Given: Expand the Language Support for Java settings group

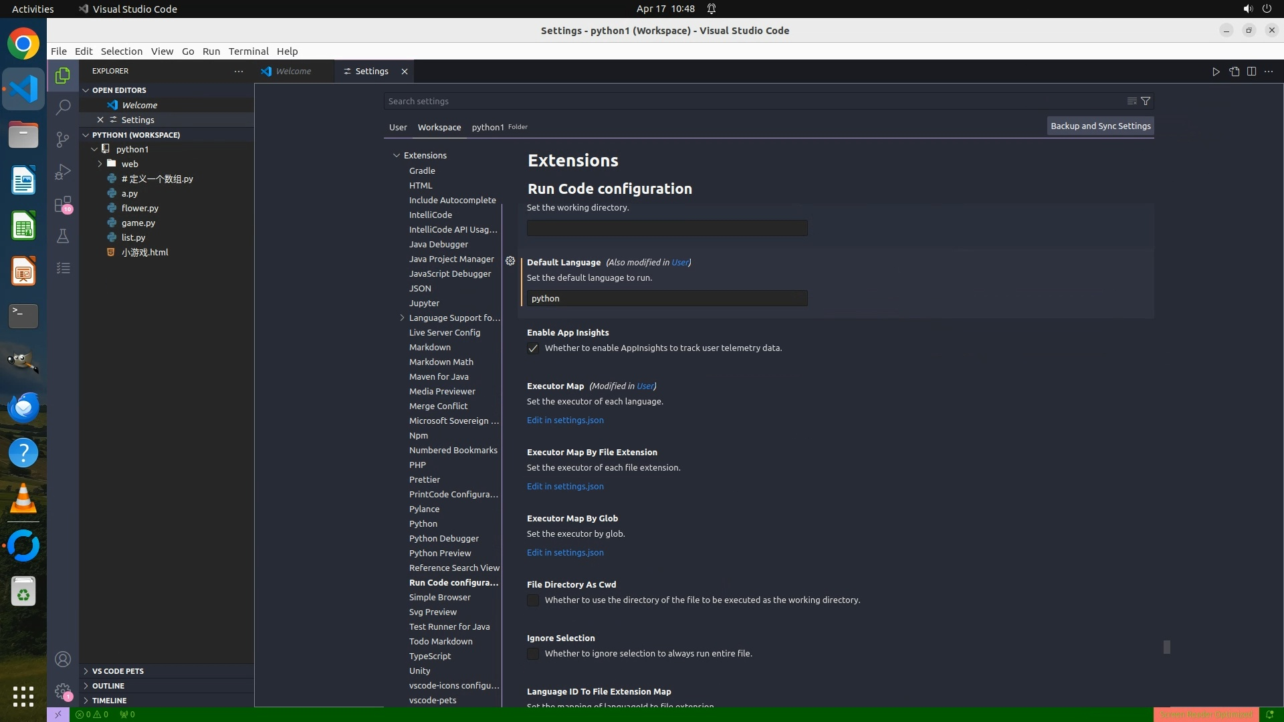Looking at the screenshot, I should [x=402, y=318].
